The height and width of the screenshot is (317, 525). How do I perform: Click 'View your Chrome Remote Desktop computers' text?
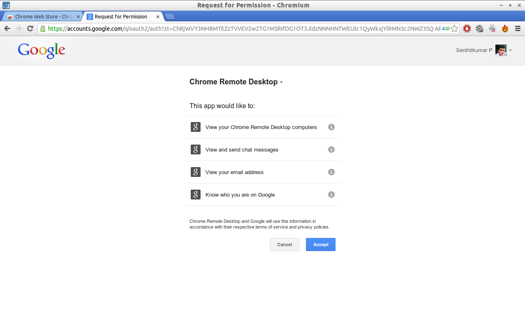click(x=261, y=127)
